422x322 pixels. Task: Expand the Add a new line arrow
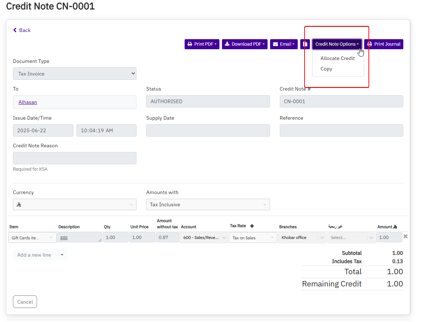(x=62, y=255)
